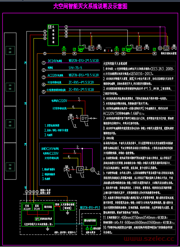Click the ZC-RVS-4*1.5.SC20 legend label

pos(81,82)
